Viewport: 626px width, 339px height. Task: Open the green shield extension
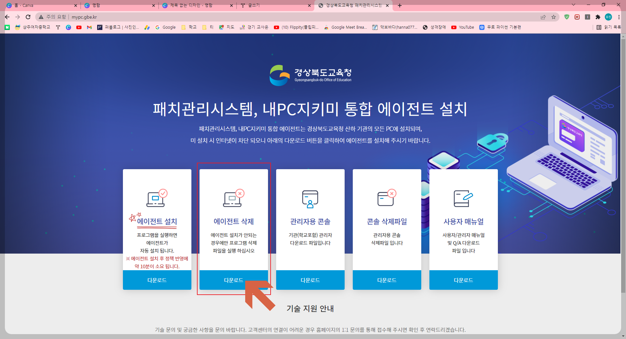pyautogui.click(x=567, y=17)
